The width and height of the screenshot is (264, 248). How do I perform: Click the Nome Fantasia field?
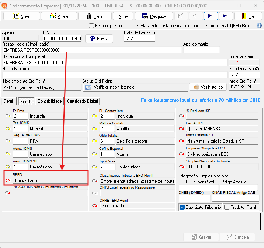click(115, 75)
